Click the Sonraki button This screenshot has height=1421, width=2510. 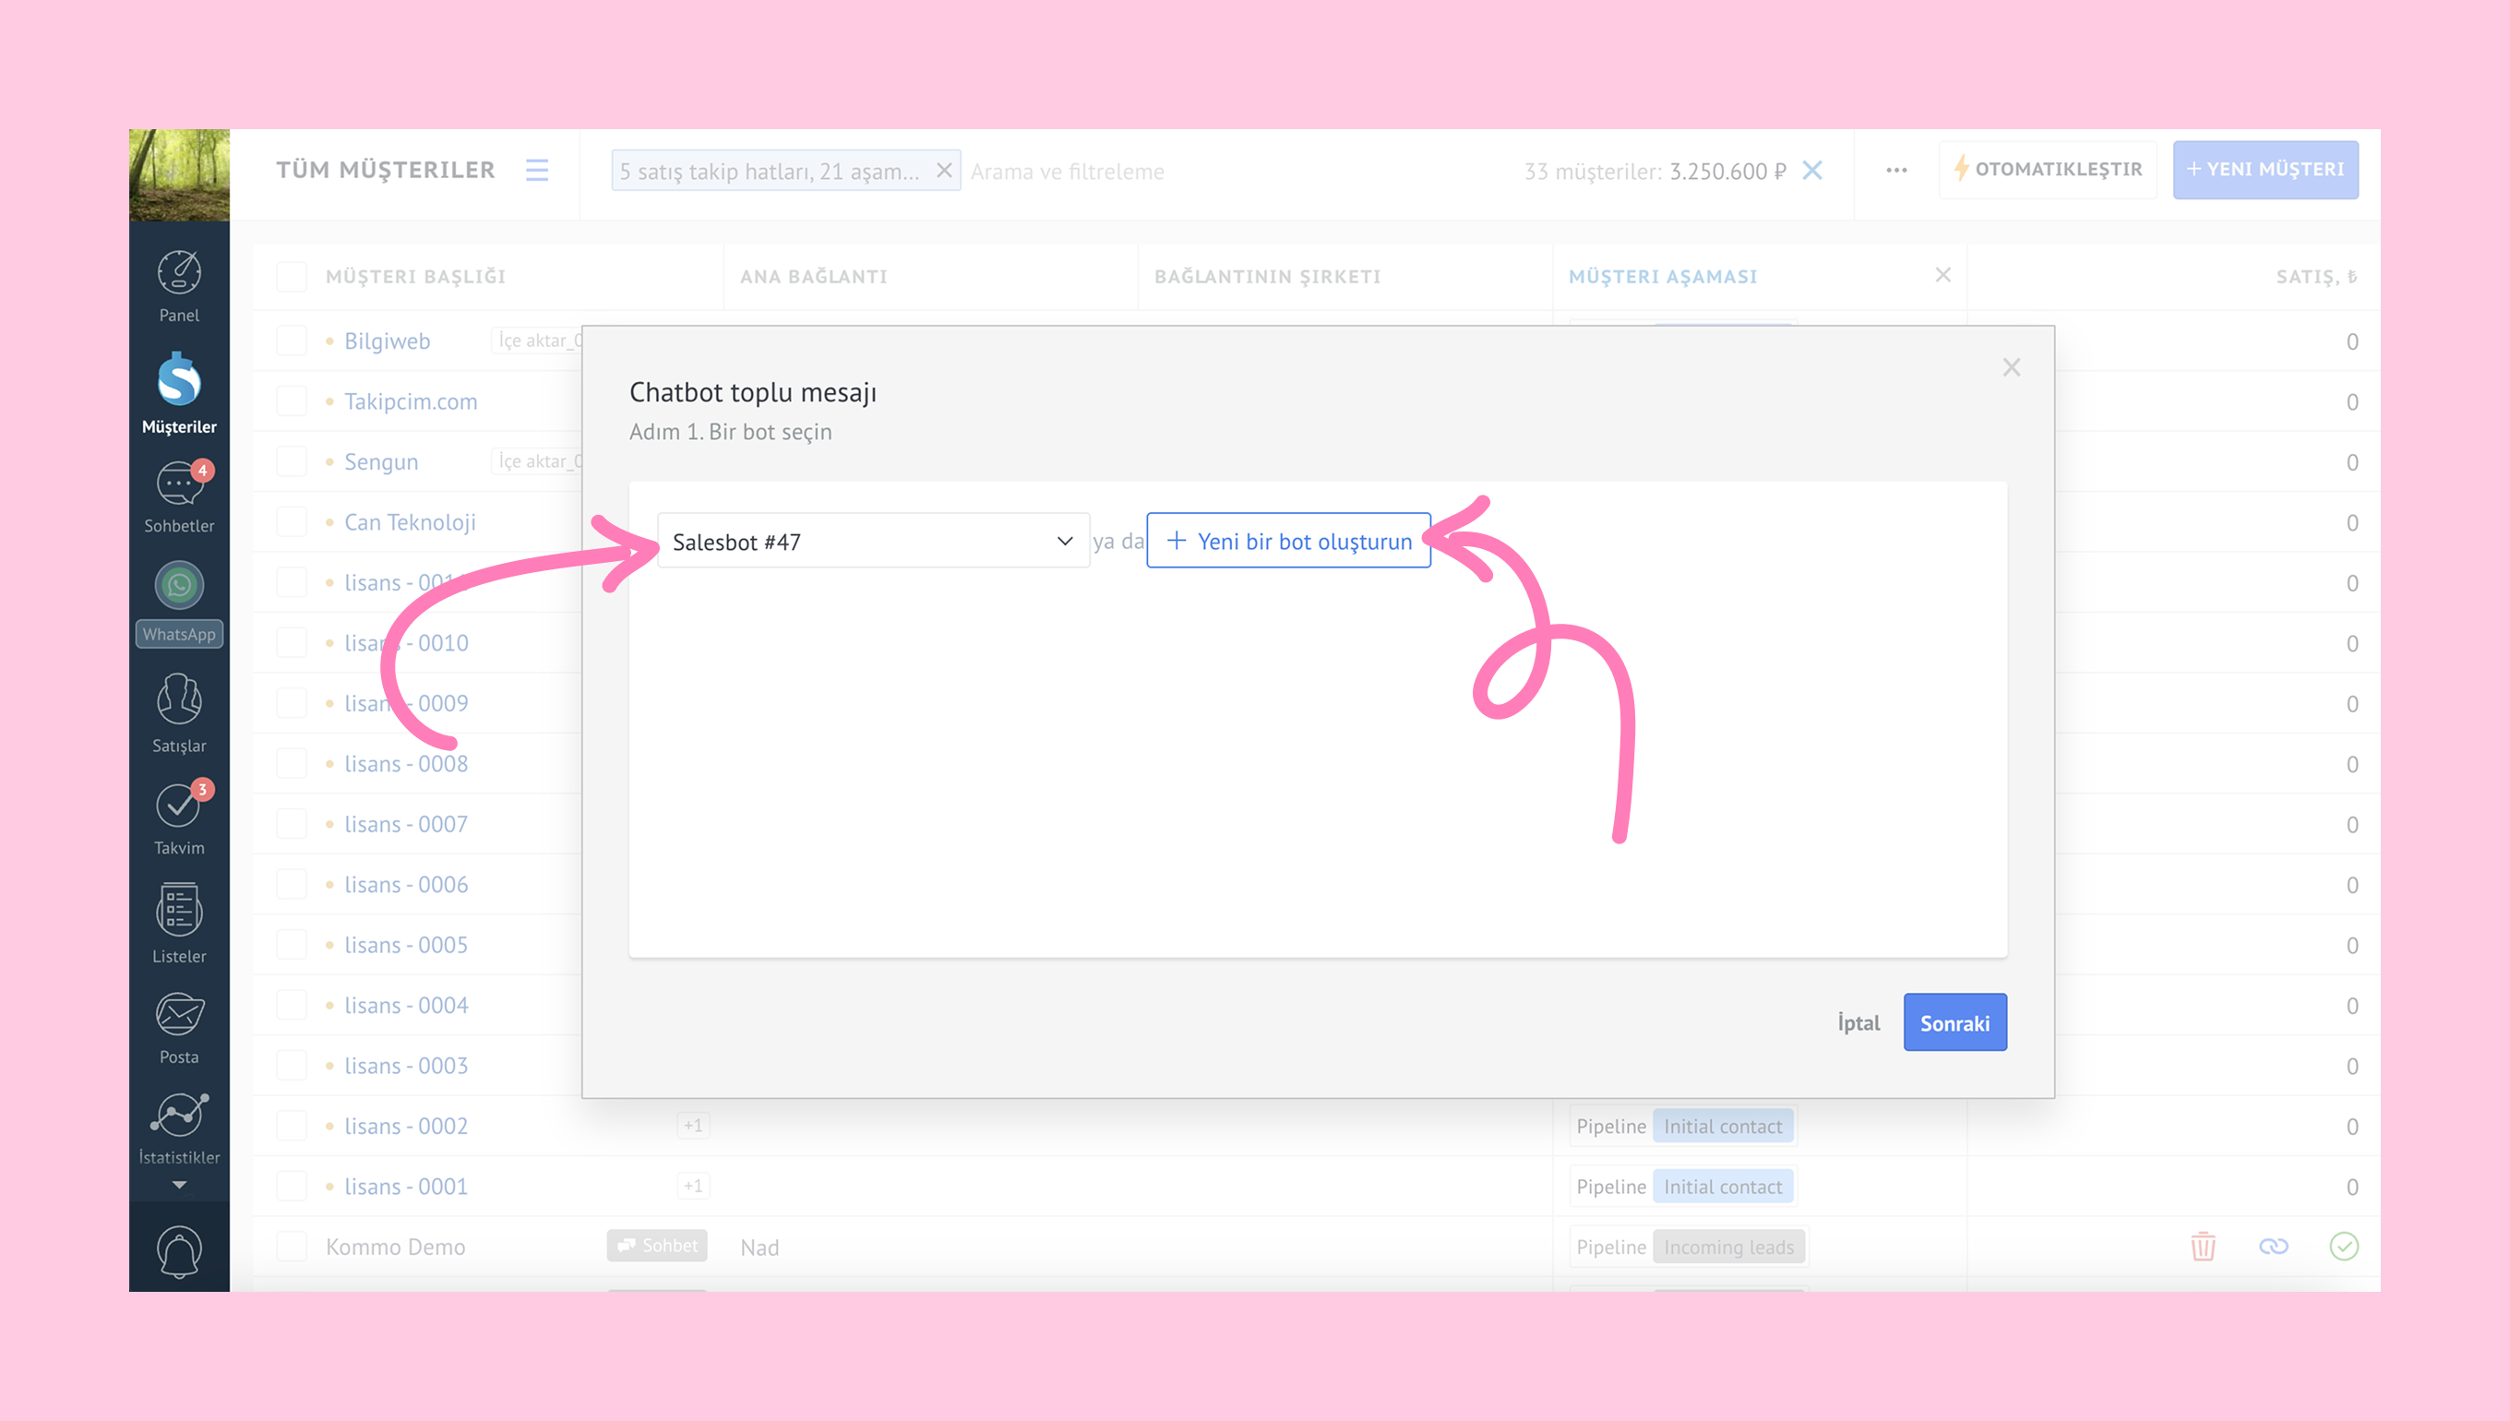(1954, 1021)
